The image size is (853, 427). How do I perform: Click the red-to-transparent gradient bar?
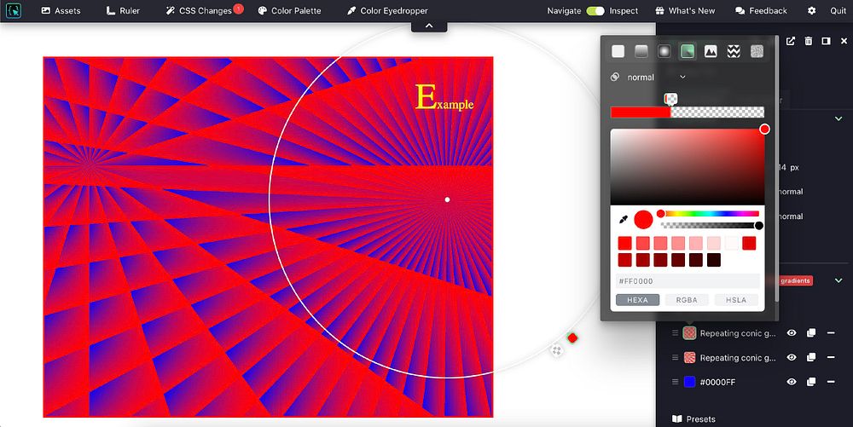pos(687,113)
